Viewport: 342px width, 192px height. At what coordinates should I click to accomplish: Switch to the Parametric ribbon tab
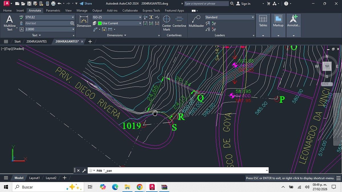(x=53, y=11)
